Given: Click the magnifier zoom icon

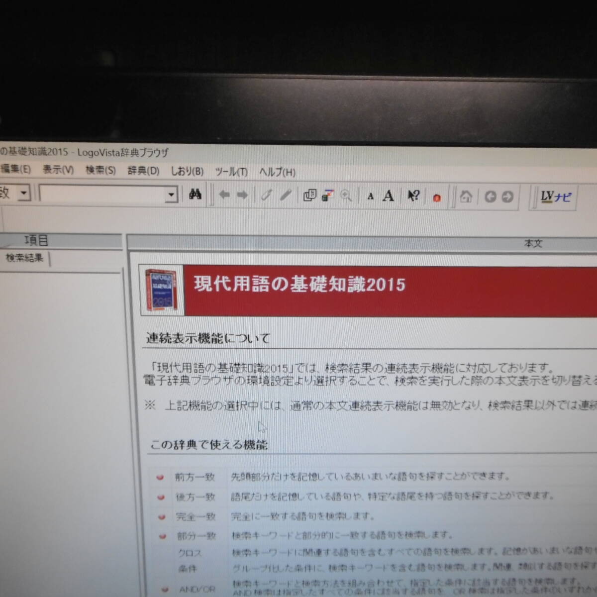Looking at the screenshot, I should coord(346,196).
